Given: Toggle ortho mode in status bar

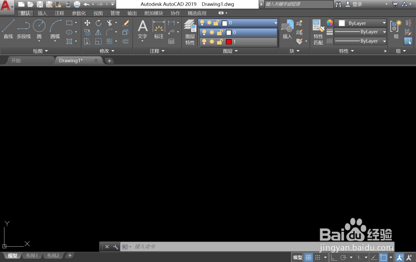Looking at the screenshot, I should pyautogui.click(x=334, y=257).
